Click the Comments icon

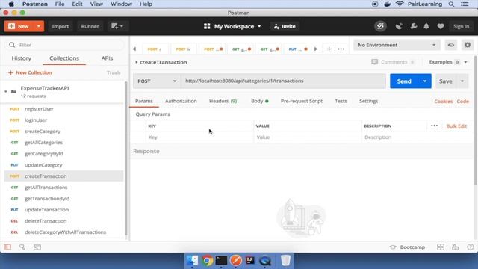point(375,62)
